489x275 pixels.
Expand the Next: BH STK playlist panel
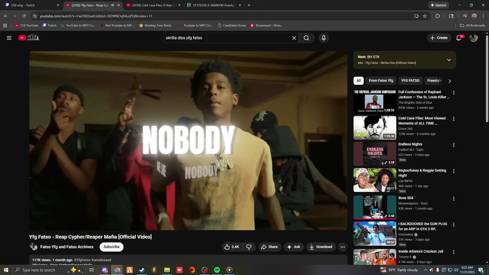[449, 60]
